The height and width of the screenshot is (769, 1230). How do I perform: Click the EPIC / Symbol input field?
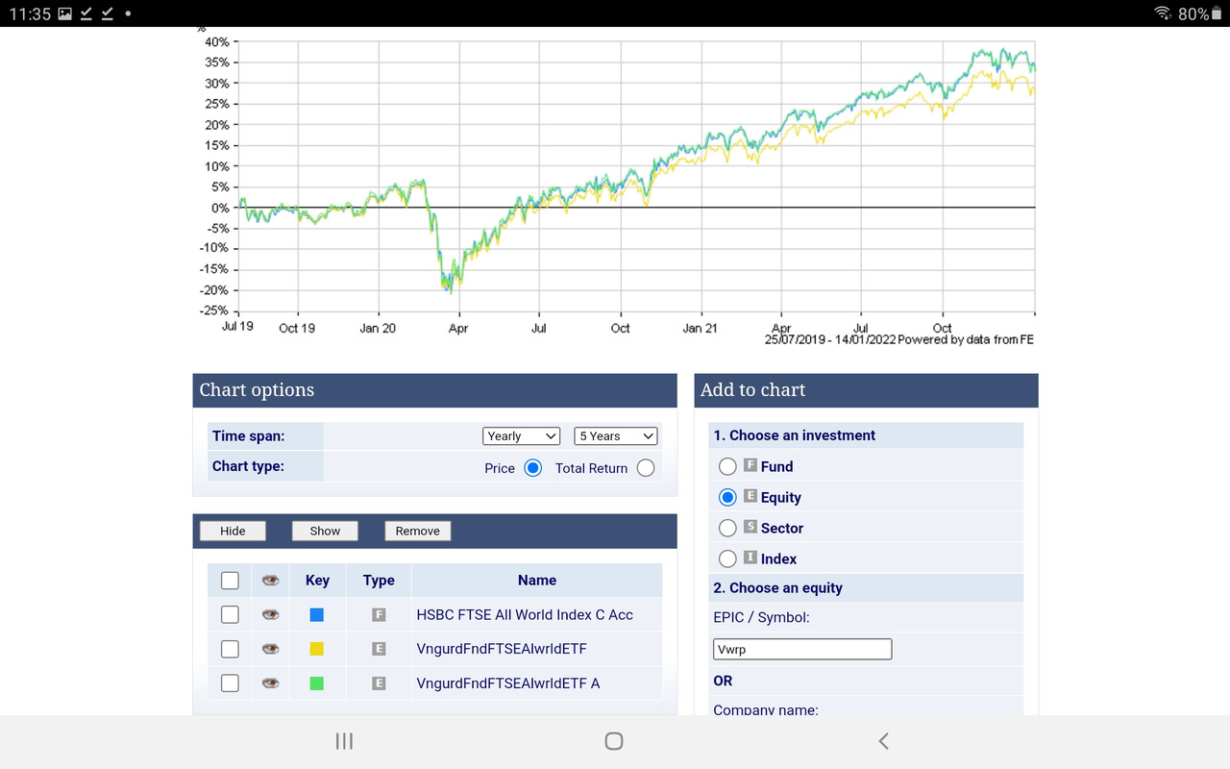click(x=802, y=649)
